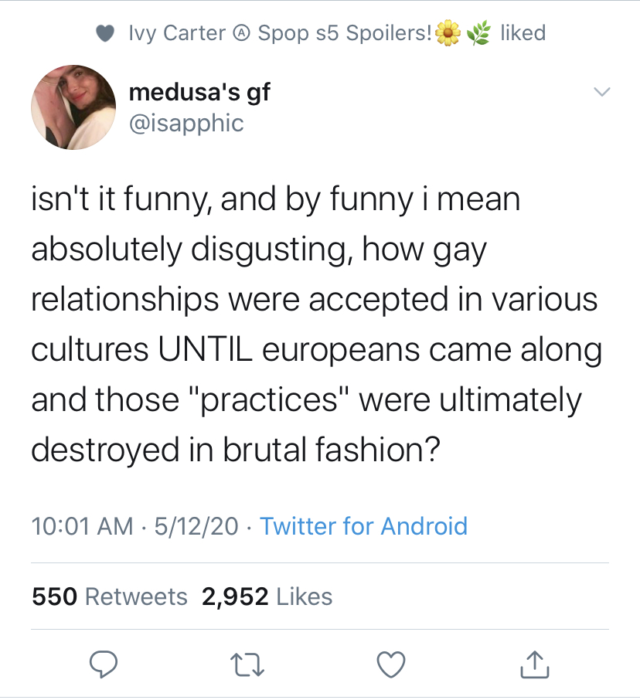Tap the display name medusa's gf
Image resolution: width=640 pixels, height=700 pixels.
[199, 92]
